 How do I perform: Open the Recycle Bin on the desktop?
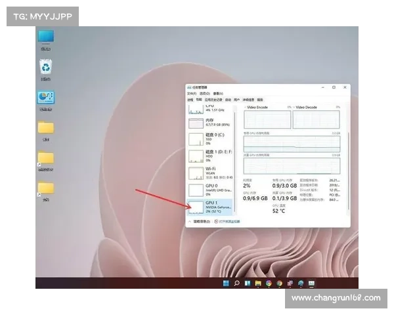[x=46, y=67]
